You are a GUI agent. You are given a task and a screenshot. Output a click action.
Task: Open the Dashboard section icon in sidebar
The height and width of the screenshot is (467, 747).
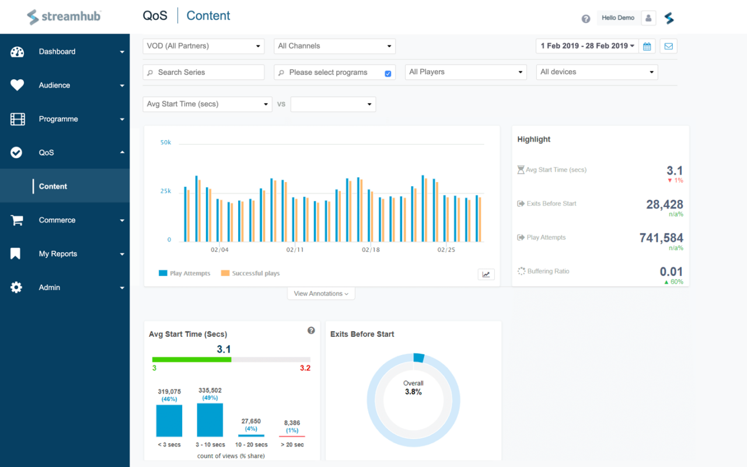(17, 51)
